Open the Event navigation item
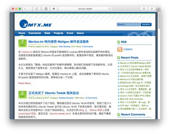 tap(70, 33)
